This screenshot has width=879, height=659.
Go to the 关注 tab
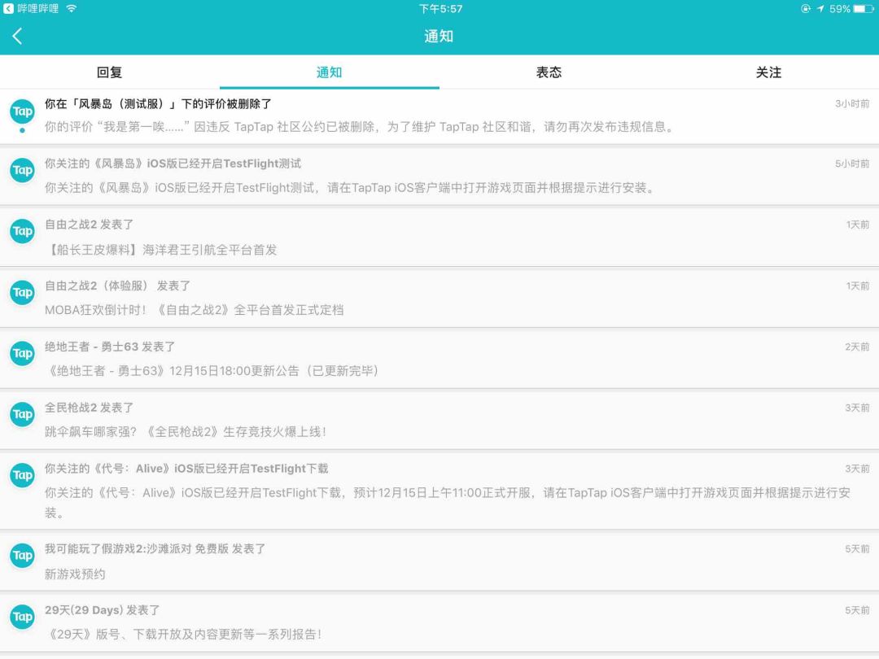tap(768, 72)
